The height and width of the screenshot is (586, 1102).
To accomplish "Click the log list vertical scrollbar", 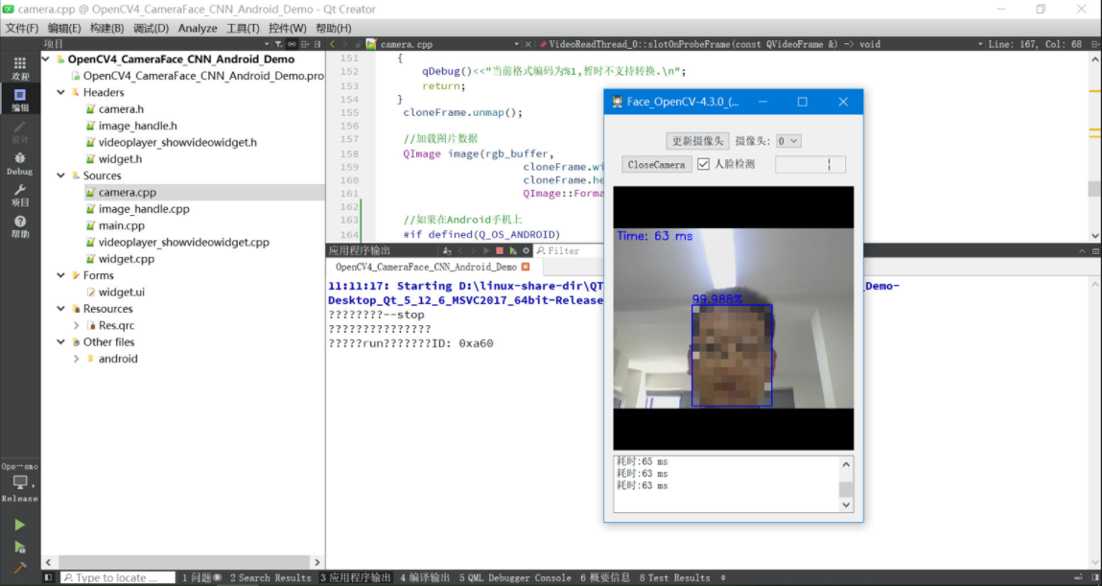I will [846, 484].
